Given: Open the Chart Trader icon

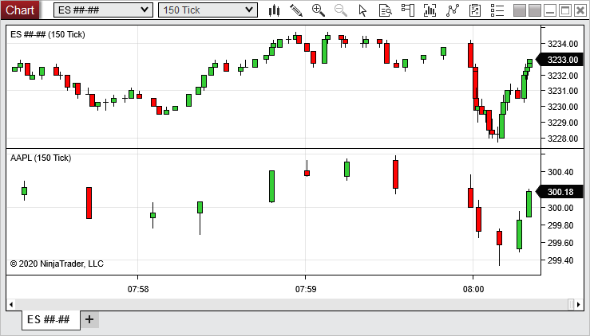Looking at the screenshot, I should coord(408,10).
